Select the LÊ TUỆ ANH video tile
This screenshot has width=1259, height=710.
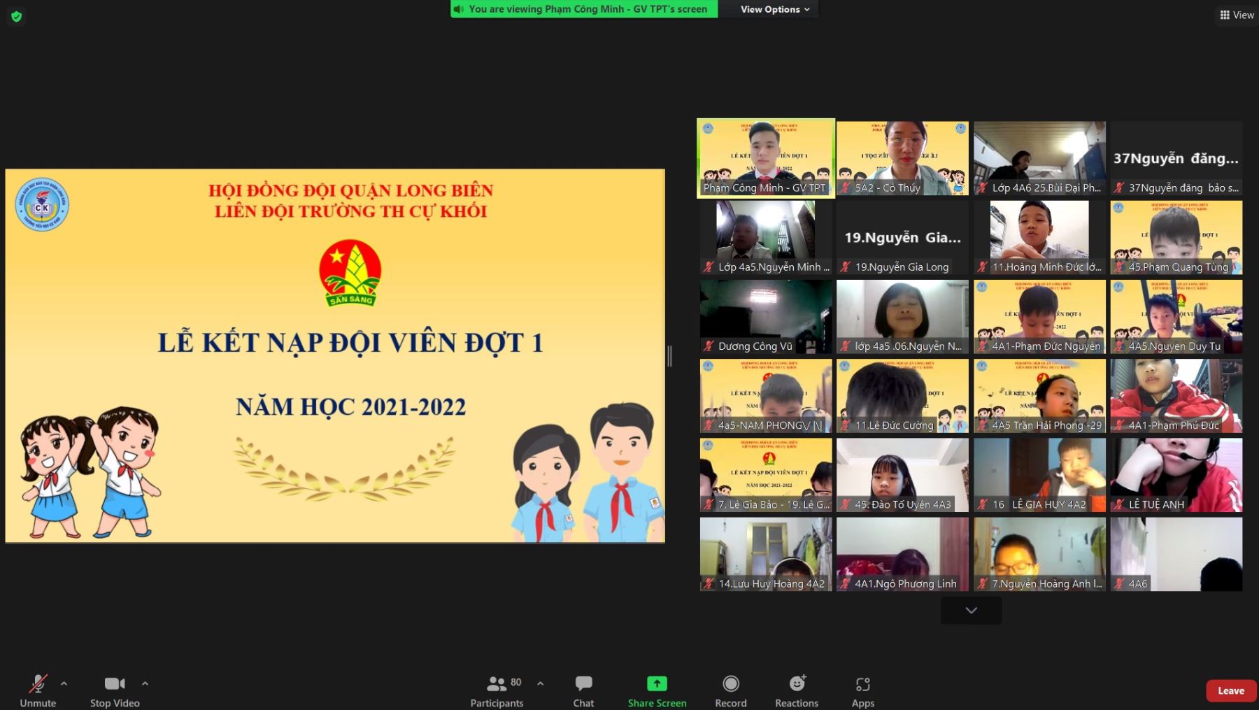pos(1176,475)
